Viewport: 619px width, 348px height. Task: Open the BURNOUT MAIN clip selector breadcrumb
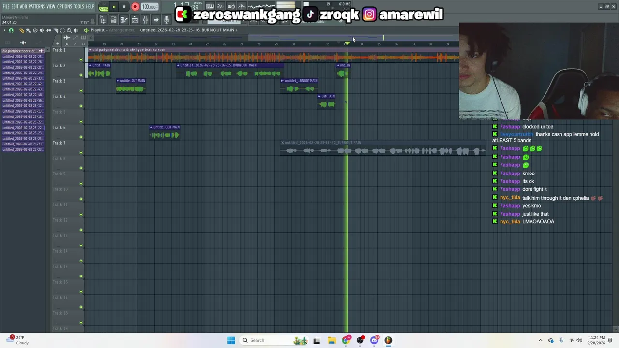tap(187, 30)
